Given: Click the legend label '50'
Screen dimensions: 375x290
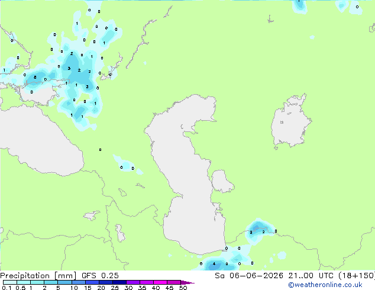Looking at the screenshot, I should tap(183, 288).
